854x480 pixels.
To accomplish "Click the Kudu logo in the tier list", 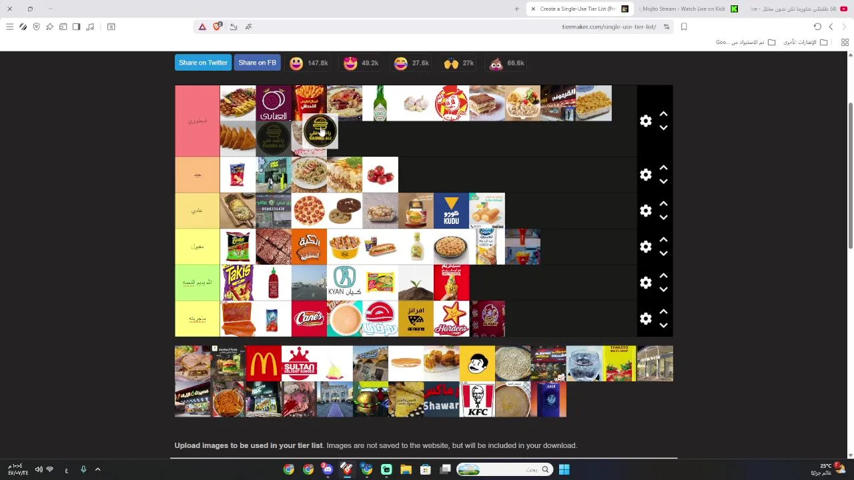I will (451, 211).
